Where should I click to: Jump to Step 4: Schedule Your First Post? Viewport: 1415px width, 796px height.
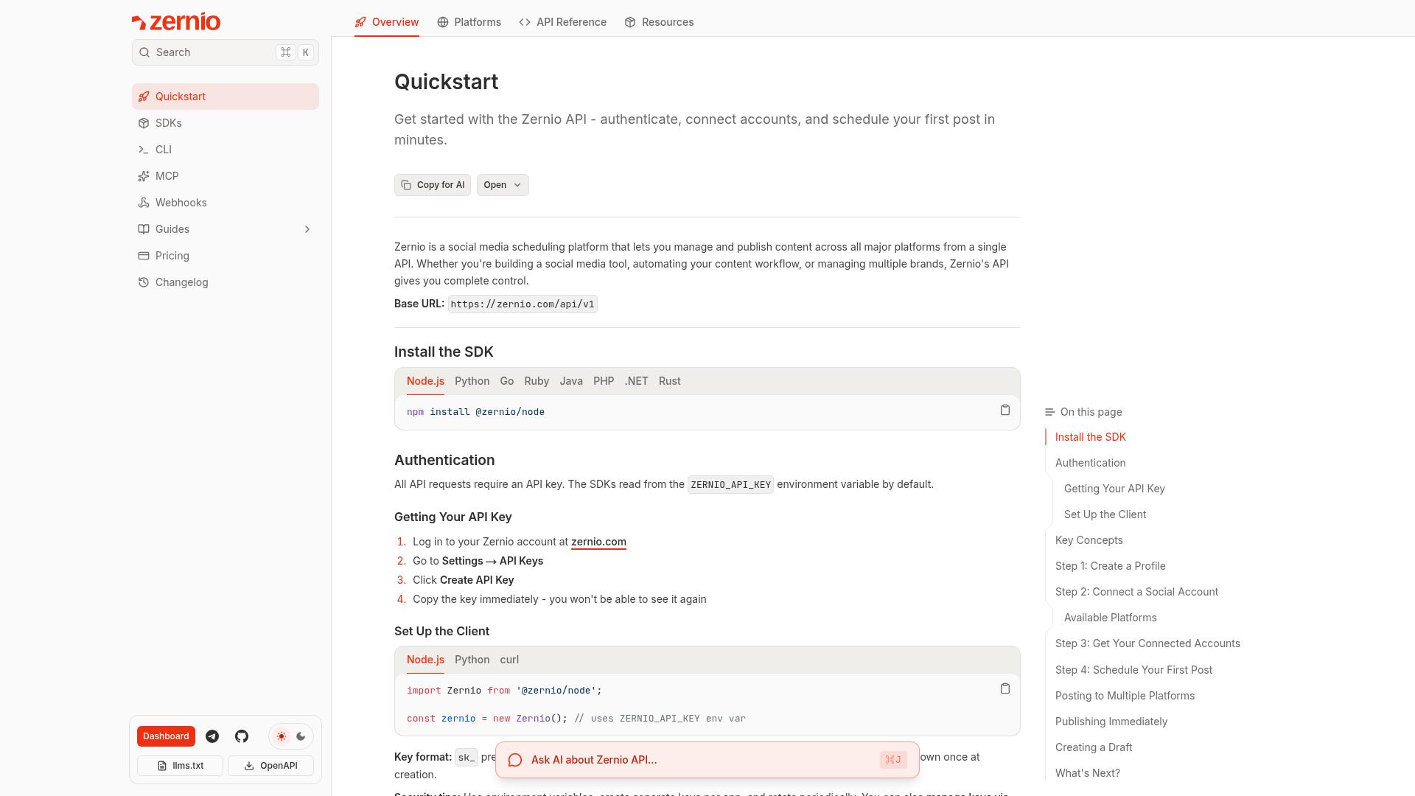pos(1133,670)
